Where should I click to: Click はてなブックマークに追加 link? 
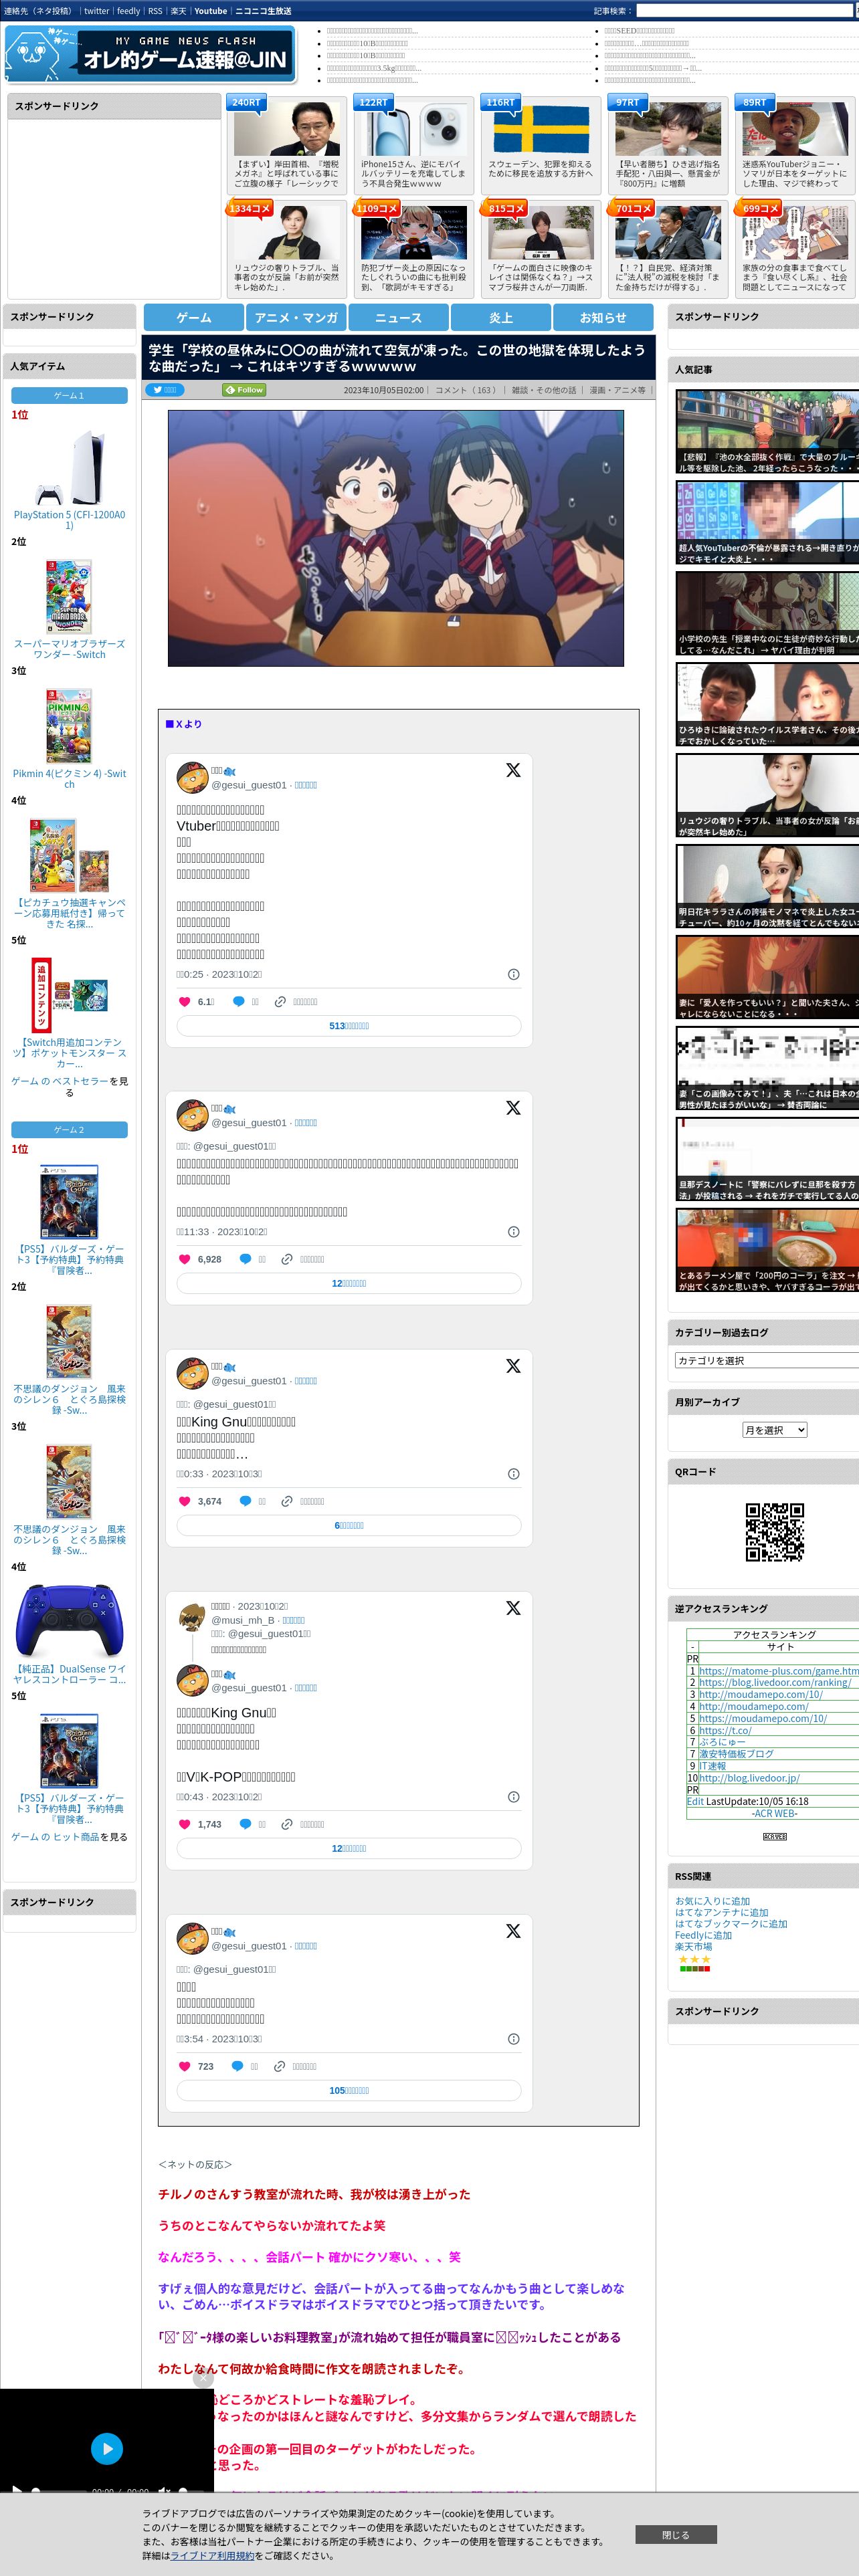pyautogui.click(x=731, y=1923)
